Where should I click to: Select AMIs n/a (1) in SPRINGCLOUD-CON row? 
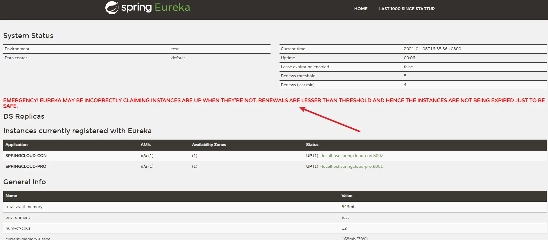coord(147,156)
